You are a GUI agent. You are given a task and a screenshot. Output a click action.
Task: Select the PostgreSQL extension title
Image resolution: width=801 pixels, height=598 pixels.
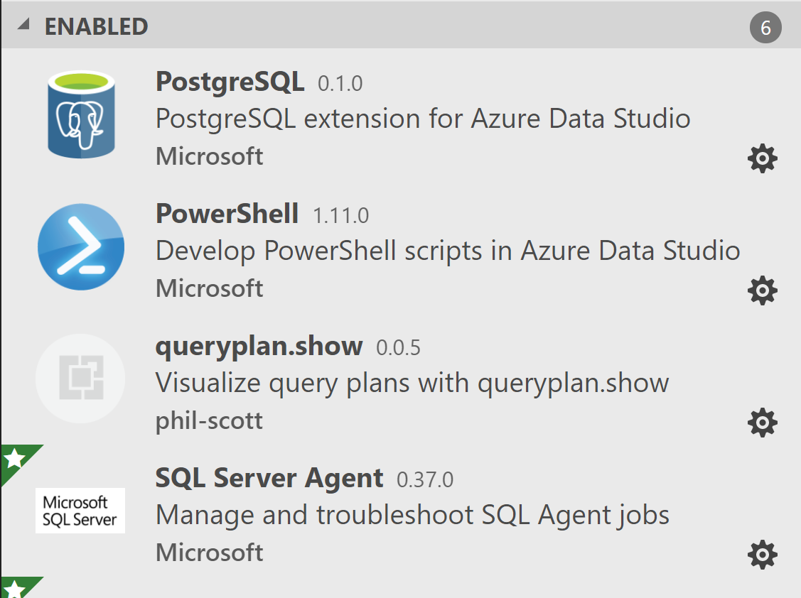230,82
